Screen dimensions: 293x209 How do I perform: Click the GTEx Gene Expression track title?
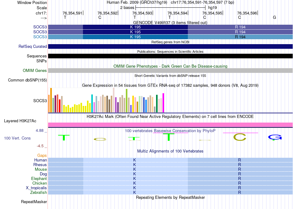tap(170, 86)
